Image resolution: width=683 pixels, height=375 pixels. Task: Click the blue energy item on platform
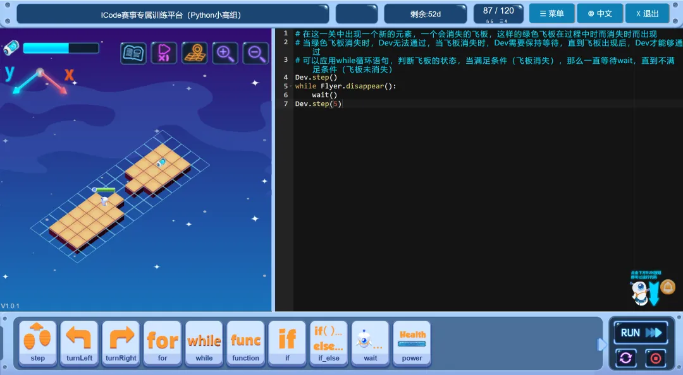161,162
